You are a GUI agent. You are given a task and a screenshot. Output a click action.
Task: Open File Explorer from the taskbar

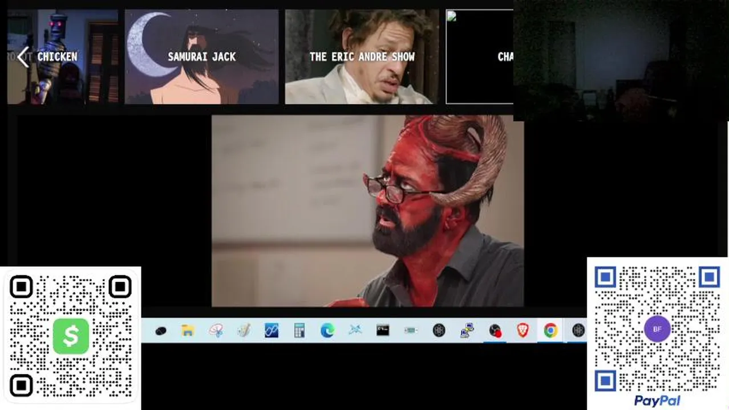pos(188,330)
